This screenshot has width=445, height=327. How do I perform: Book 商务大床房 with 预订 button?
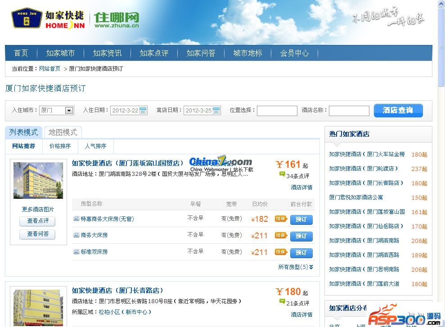(x=301, y=236)
